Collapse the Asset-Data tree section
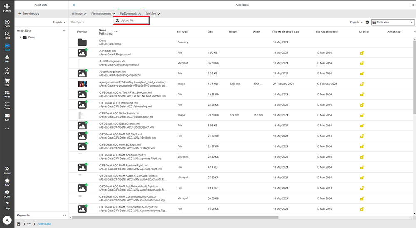Image resolution: width=416 pixels, height=228 pixels. (64, 30)
